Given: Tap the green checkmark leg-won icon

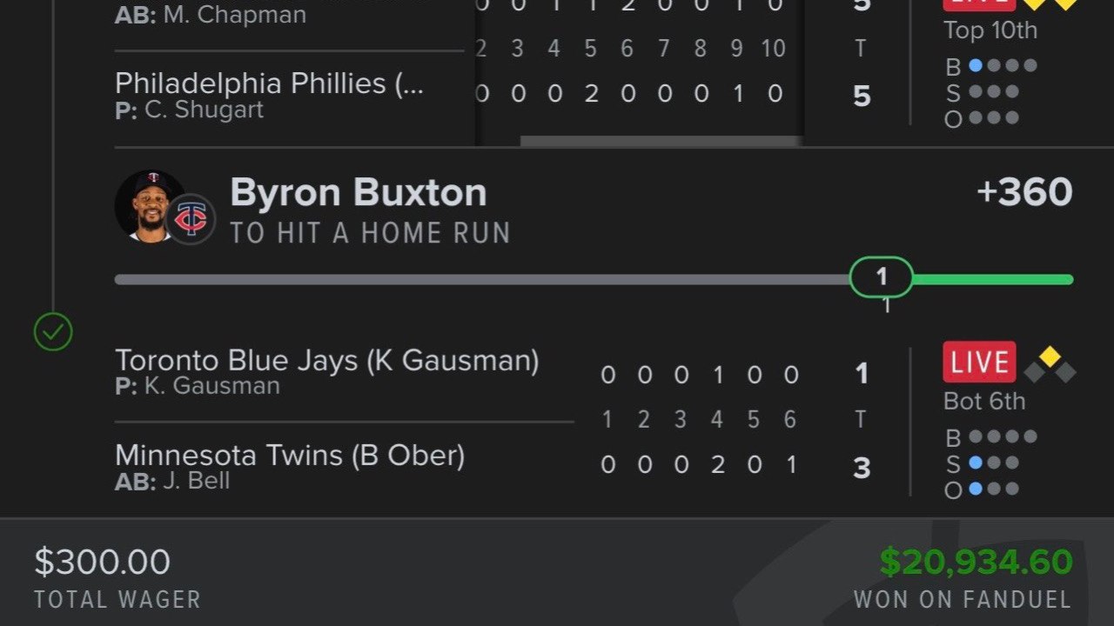Looking at the screenshot, I should 53,332.
